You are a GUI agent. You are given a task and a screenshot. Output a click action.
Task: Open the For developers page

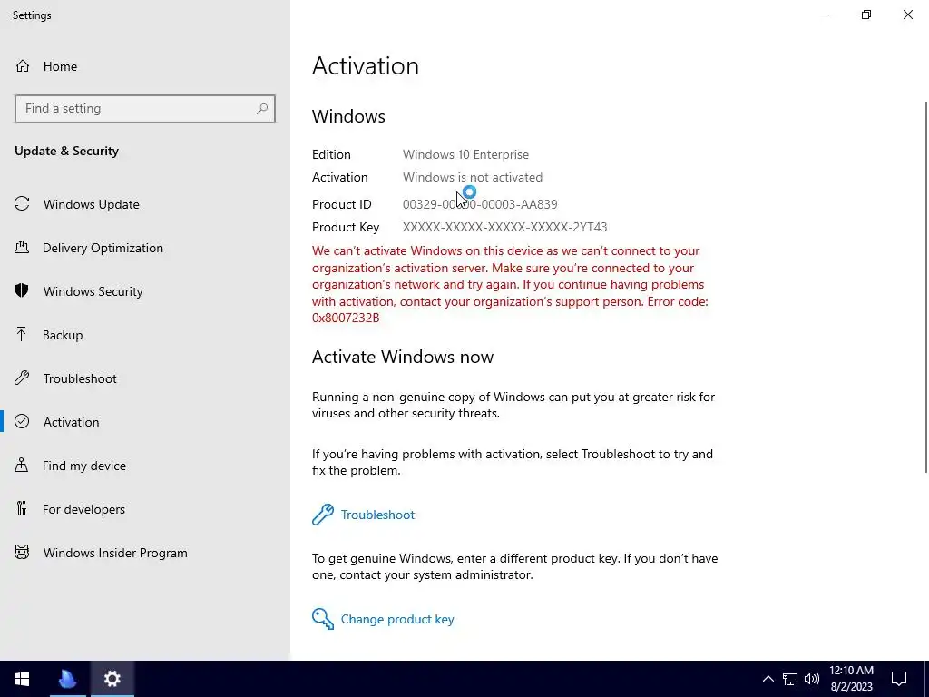145,508
